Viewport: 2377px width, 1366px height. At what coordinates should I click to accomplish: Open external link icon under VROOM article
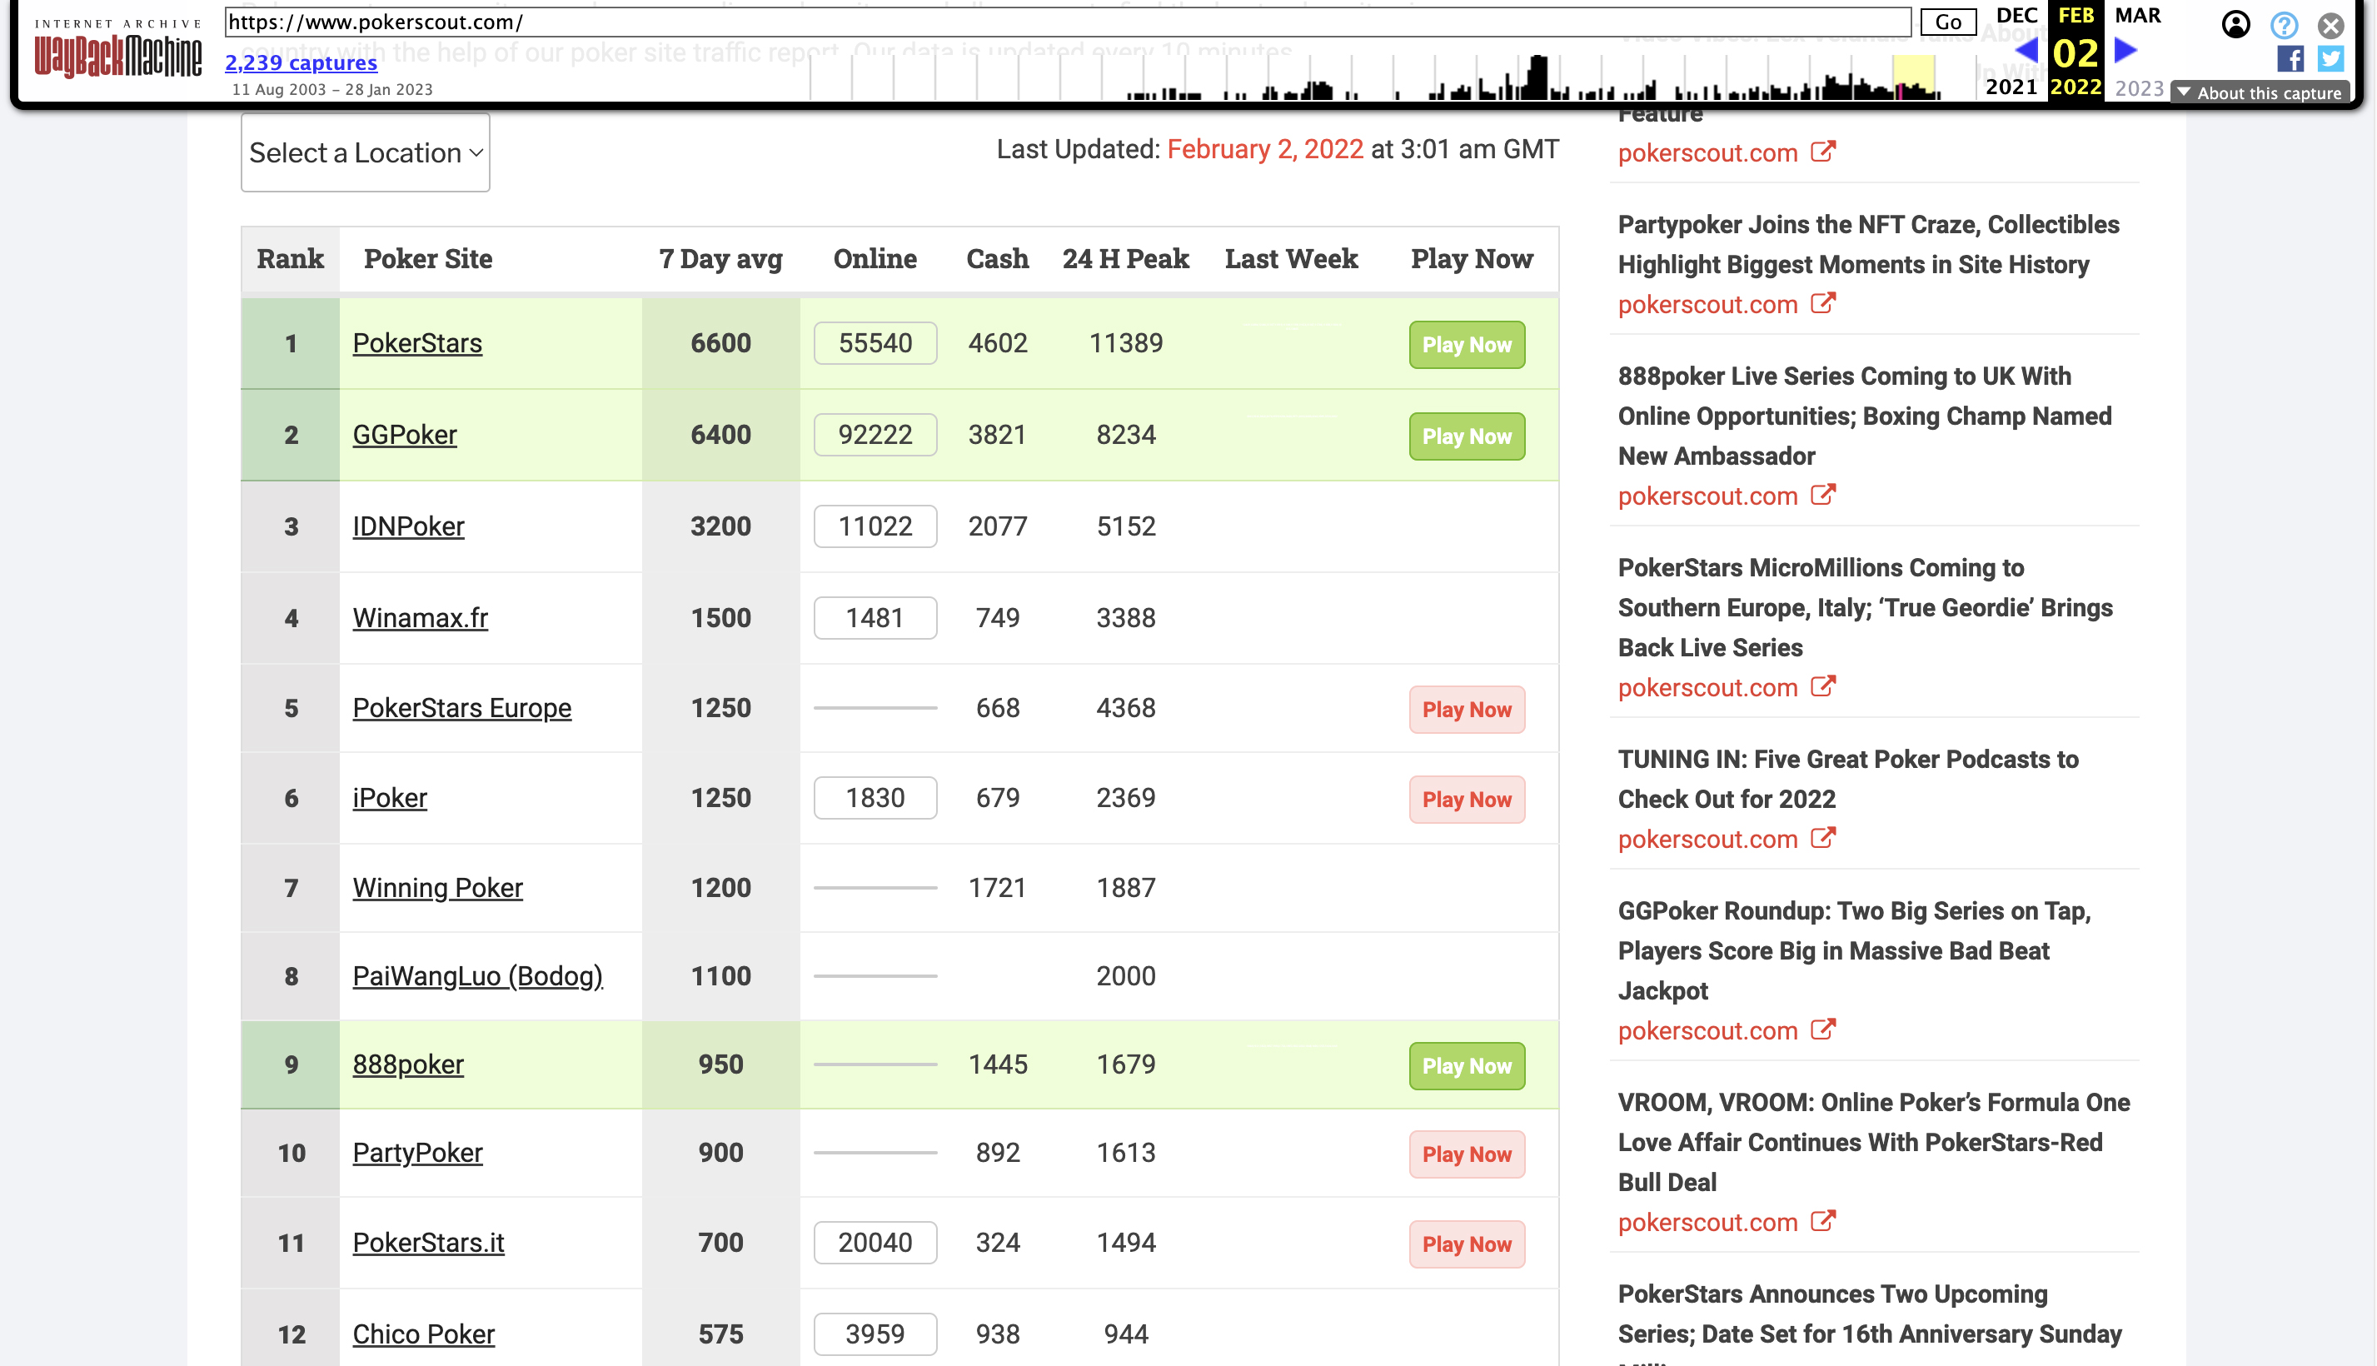click(1822, 1220)
